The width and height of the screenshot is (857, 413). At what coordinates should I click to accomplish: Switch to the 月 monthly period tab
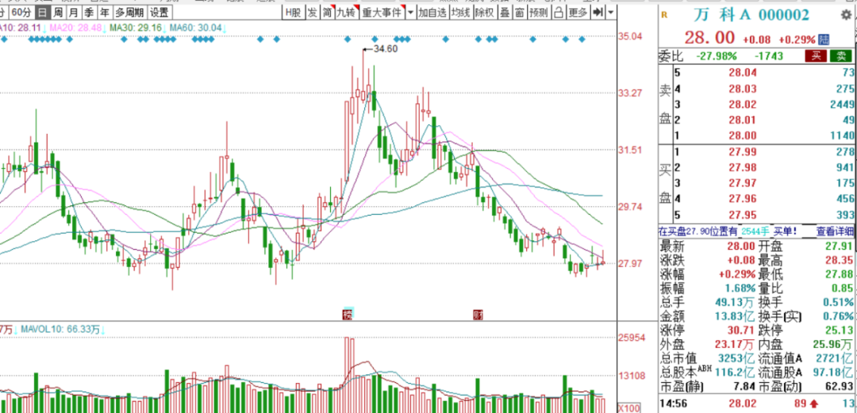coord(73,12)
